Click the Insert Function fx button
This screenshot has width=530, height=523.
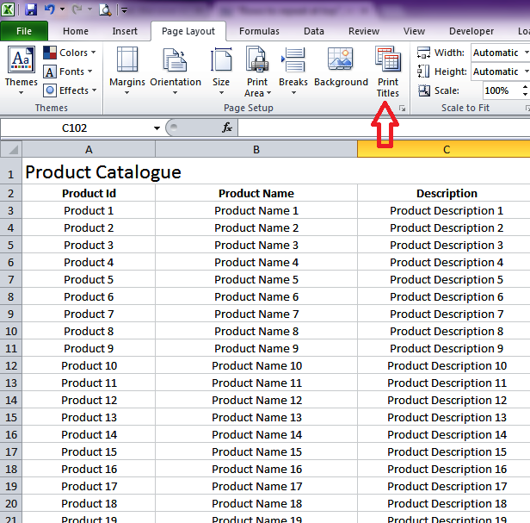(227, 128)
